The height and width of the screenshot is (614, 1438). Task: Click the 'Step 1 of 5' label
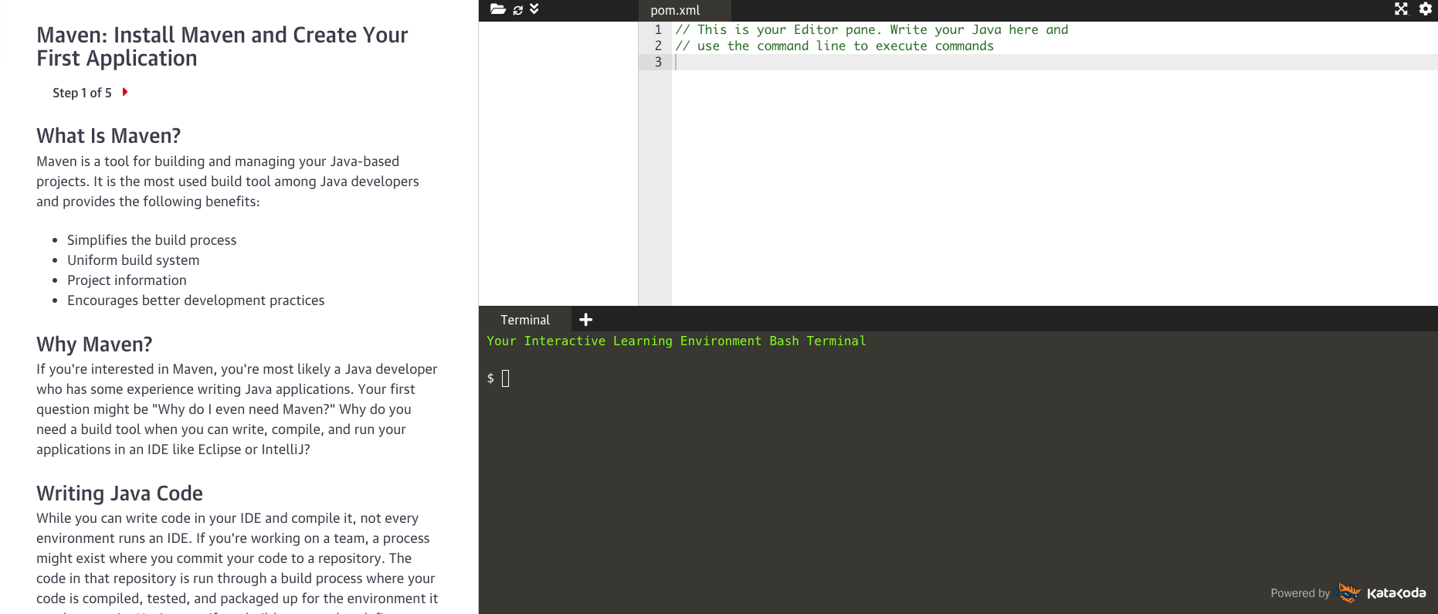(82, 93)
